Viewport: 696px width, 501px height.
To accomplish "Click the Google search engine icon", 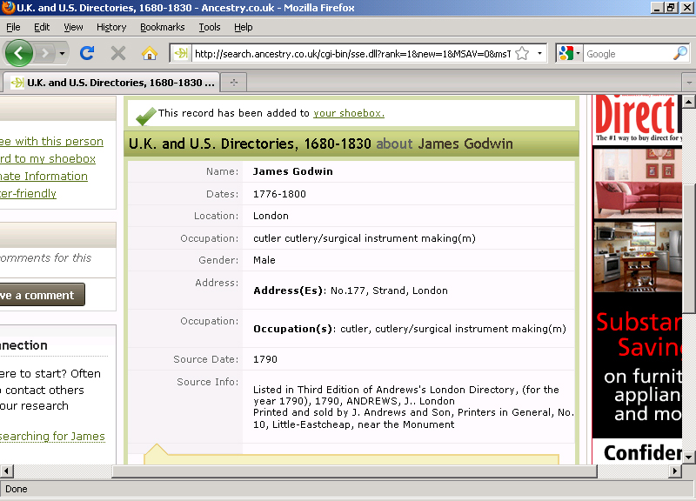I will click(566, 54).
